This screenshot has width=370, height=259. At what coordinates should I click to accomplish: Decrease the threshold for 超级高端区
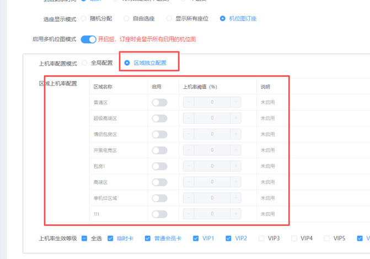[189, 118]
